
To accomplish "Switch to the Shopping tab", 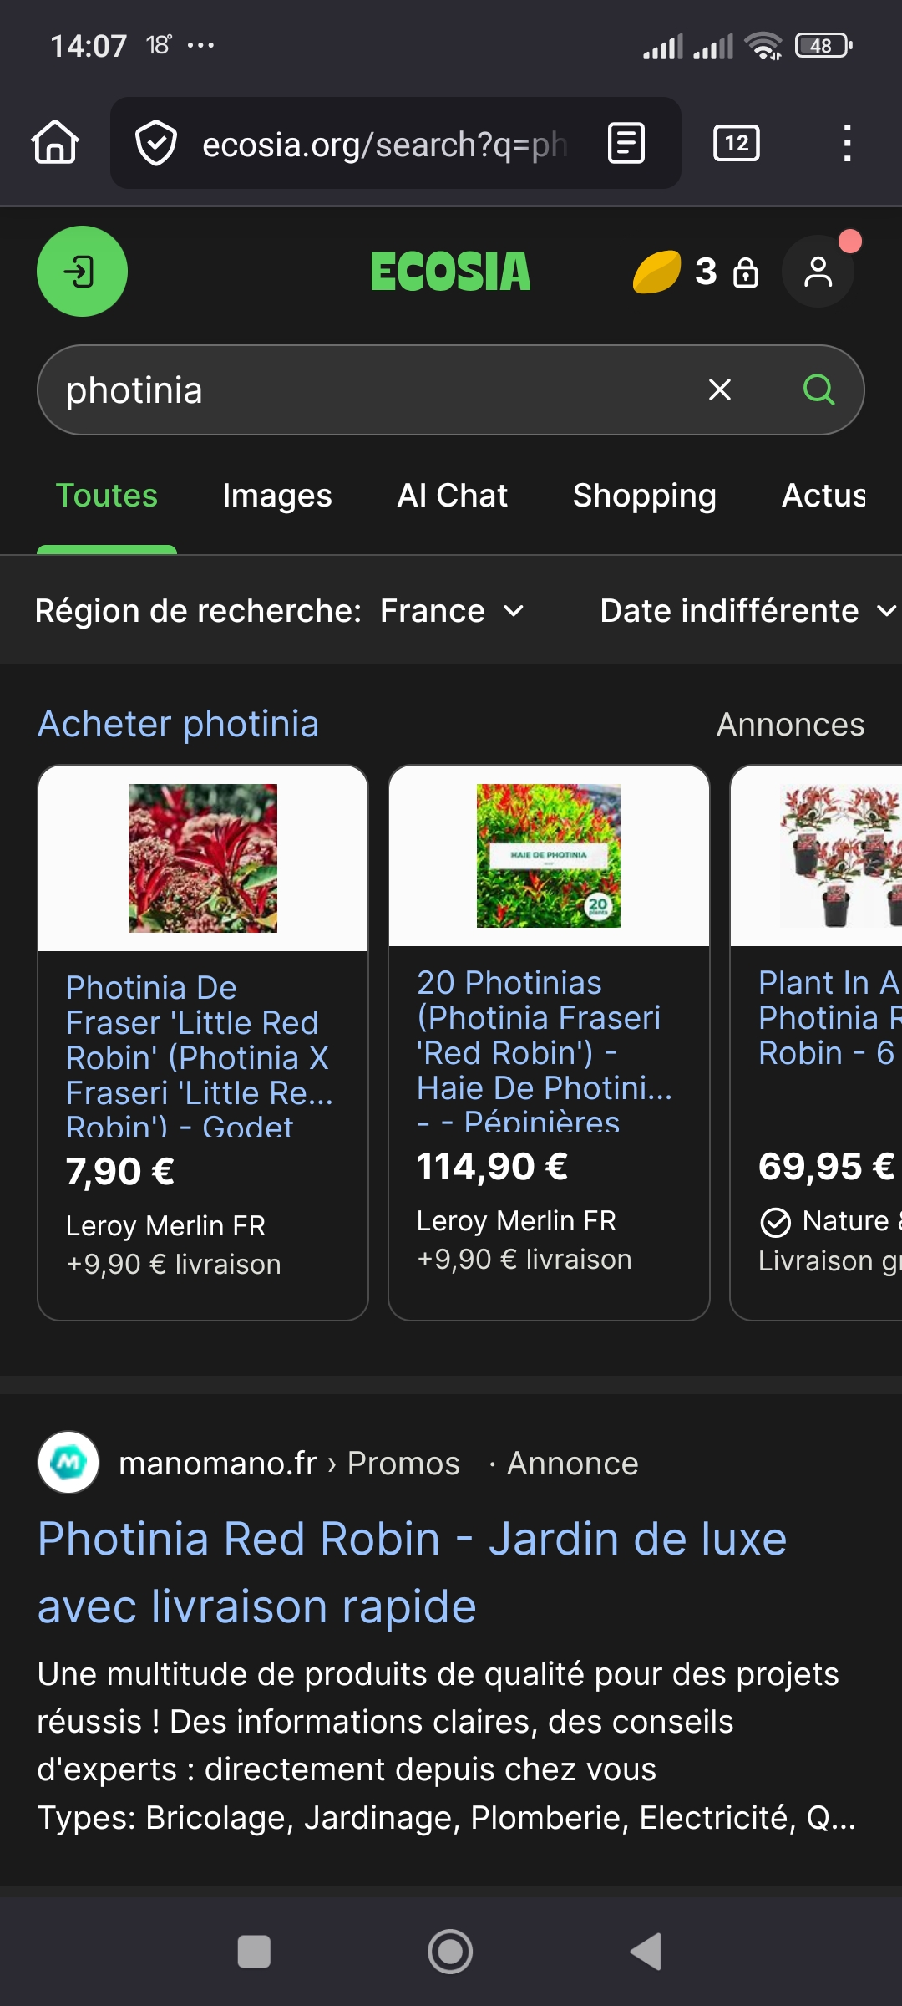I will click(x=644, y=496).
